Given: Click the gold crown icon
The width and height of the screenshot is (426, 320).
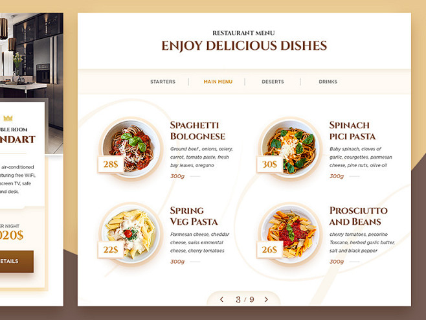Looking at the screenshot, I should pyautogui.click(x=8, y=118).
